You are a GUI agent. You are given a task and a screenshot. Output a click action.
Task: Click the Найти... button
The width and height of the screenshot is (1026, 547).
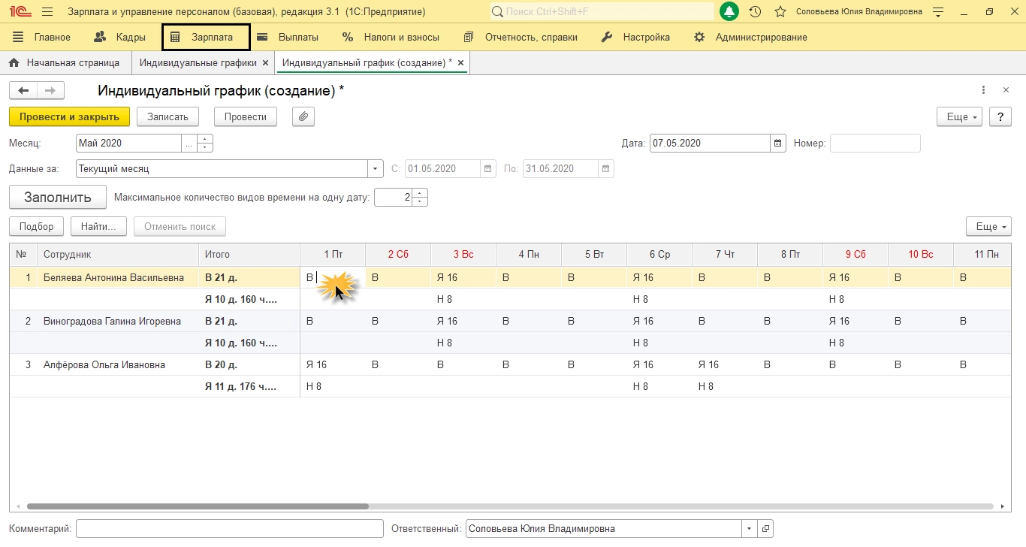coord(98,227)
